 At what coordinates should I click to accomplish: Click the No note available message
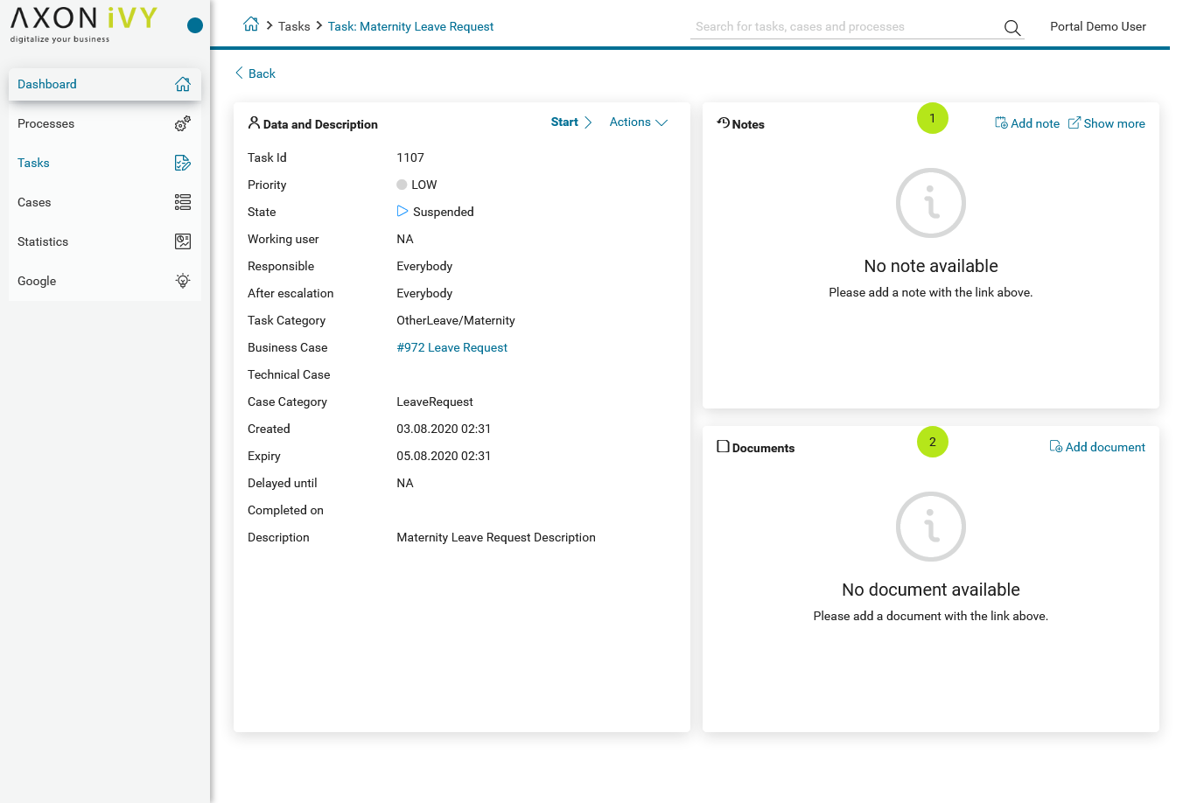tap(931, 266)
